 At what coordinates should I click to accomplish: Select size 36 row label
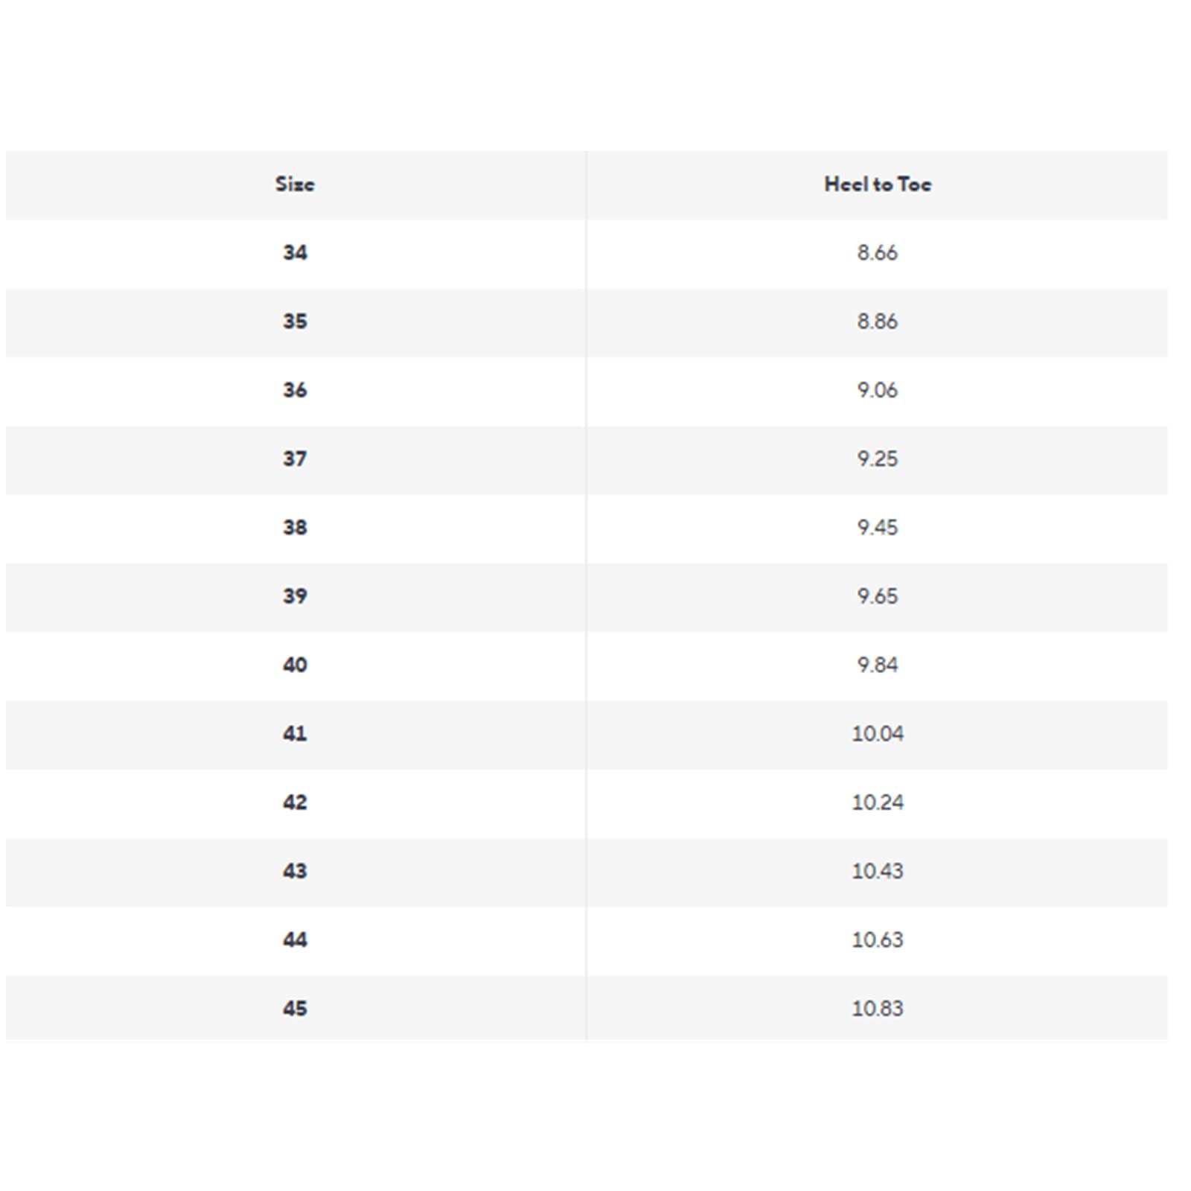coord(295,390)
